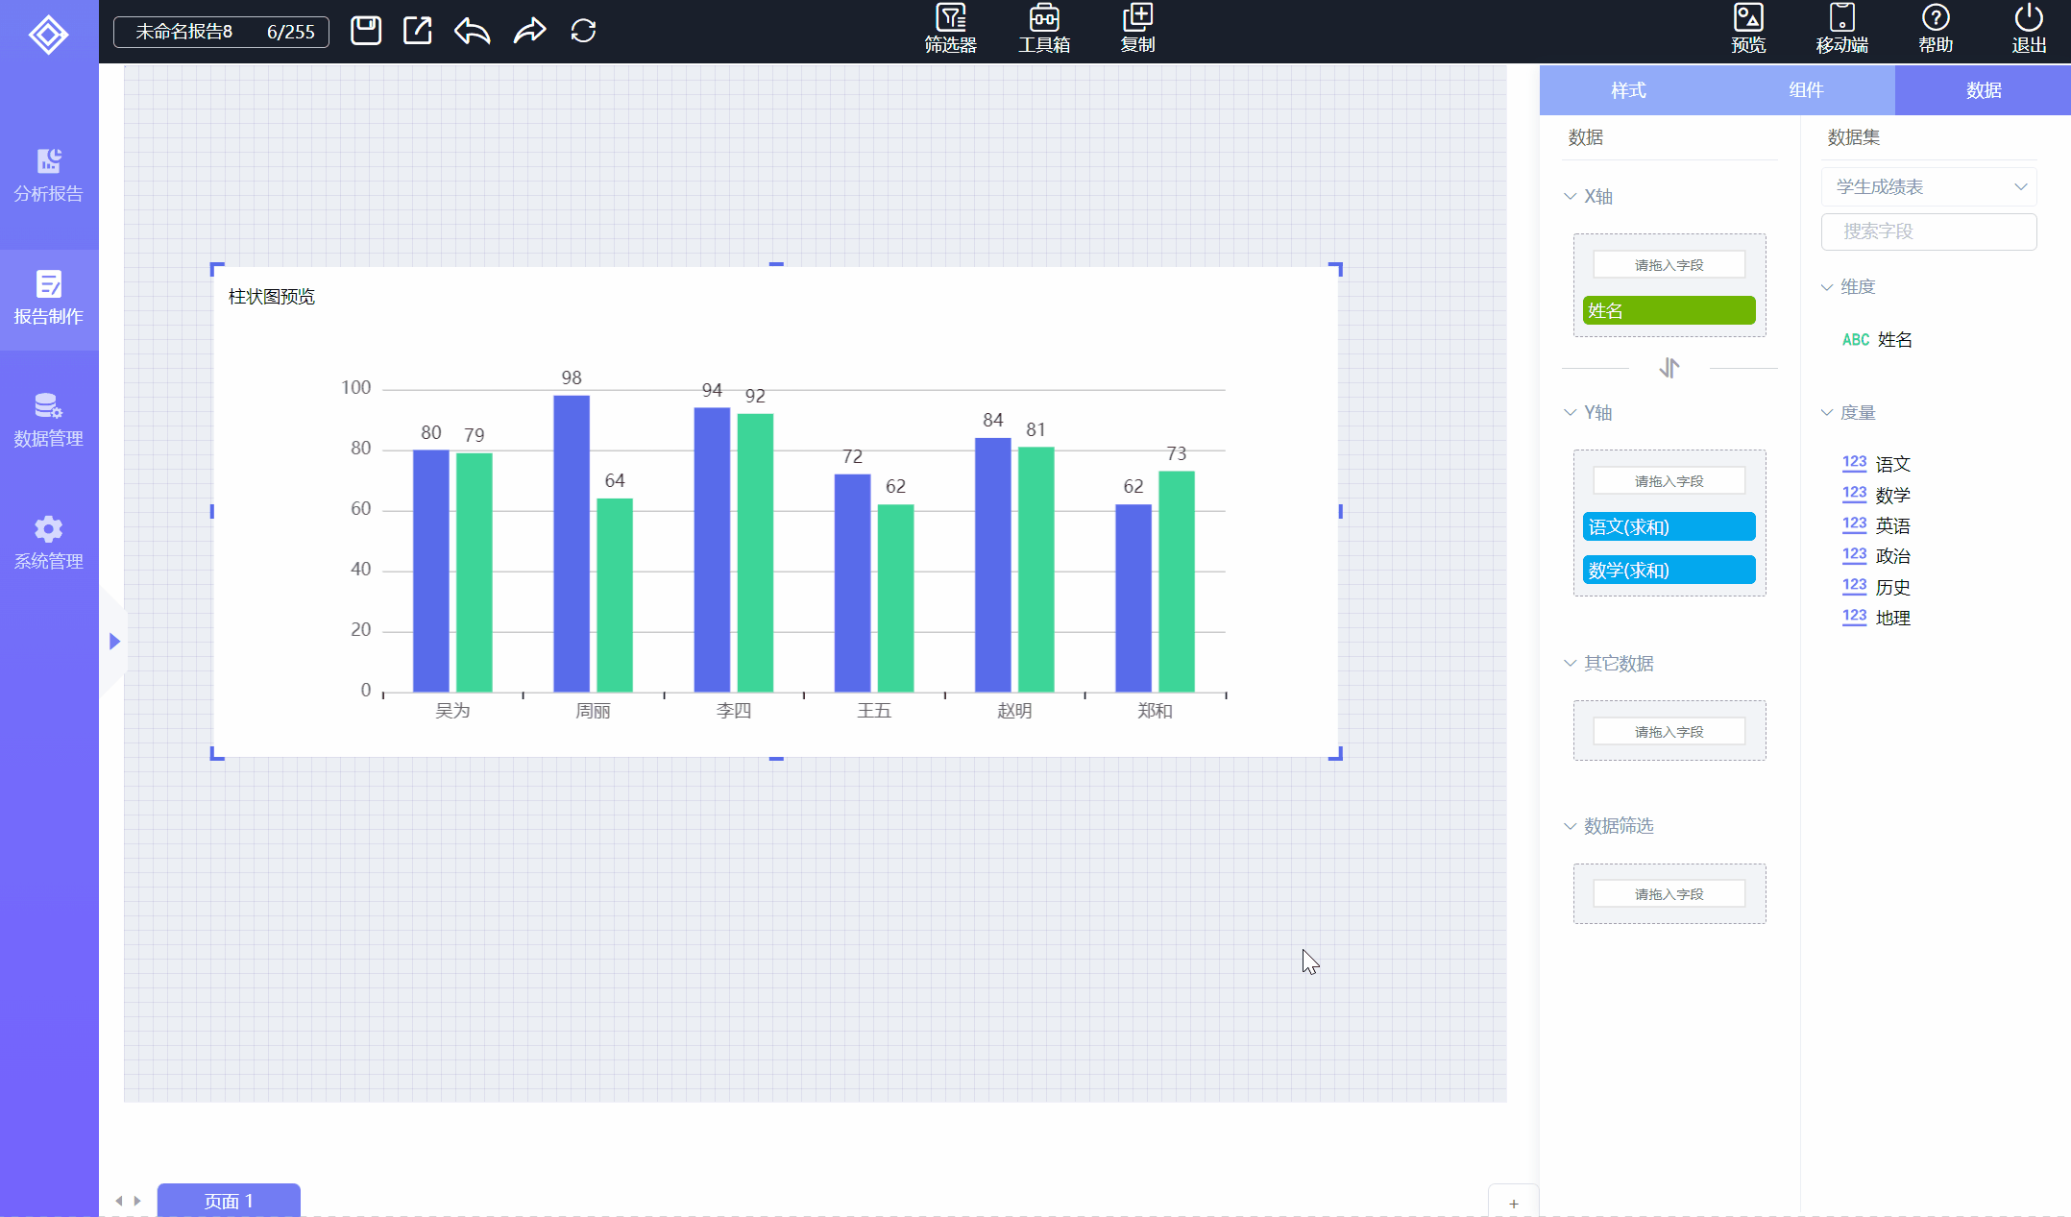The height and width of the screenshot is (1217, 2071).
Task: Switch to the 组件 tab
Action: coord(1806,90)
